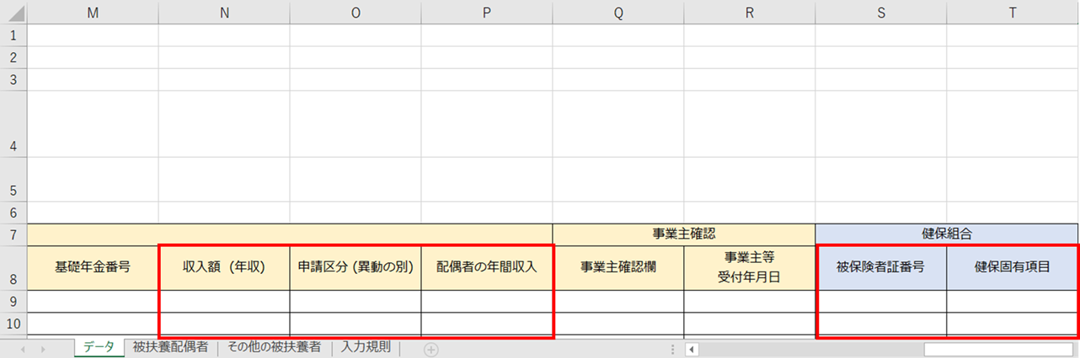Click the 申請区分（異動の別） header cell
The height and width of the screenshot is (358, 1080).
(x=356, y=267)
